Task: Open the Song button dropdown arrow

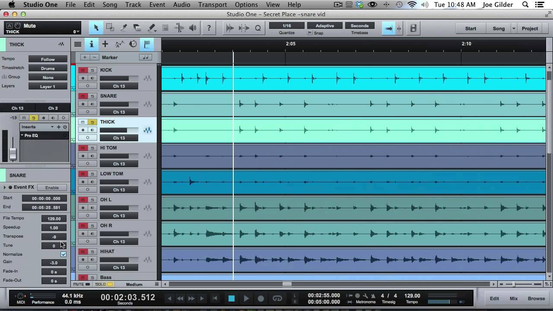Action: [514, 29]
